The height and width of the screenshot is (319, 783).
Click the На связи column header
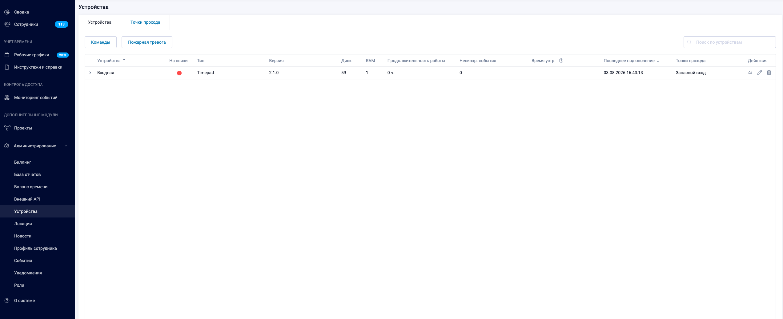[x=178, y=61]
